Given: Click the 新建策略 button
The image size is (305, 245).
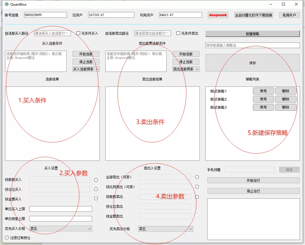Looking at the screenshot, I should click(x=252, y=34).
